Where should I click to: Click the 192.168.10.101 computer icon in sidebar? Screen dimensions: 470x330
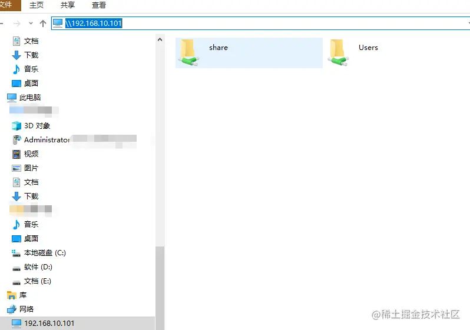click(16, 324)
